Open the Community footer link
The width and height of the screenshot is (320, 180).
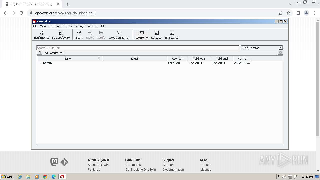[133, 165]
